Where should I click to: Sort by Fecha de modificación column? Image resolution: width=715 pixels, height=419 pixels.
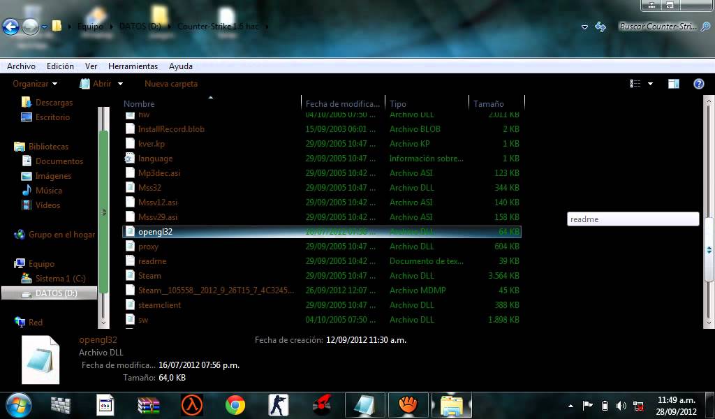coord(343,103)
